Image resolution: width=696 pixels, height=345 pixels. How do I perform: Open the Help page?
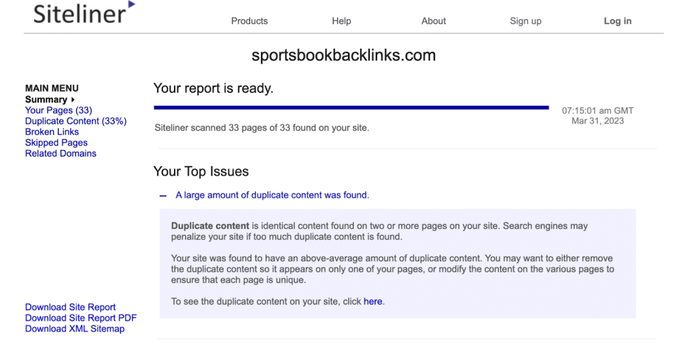pyautogui.click(x=341, y=21)
